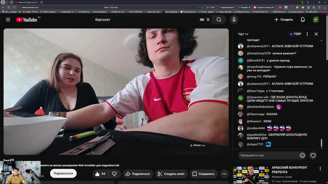Start voice search with microphone
Screen dimensions: 328x184
click(x=234, y=20)
